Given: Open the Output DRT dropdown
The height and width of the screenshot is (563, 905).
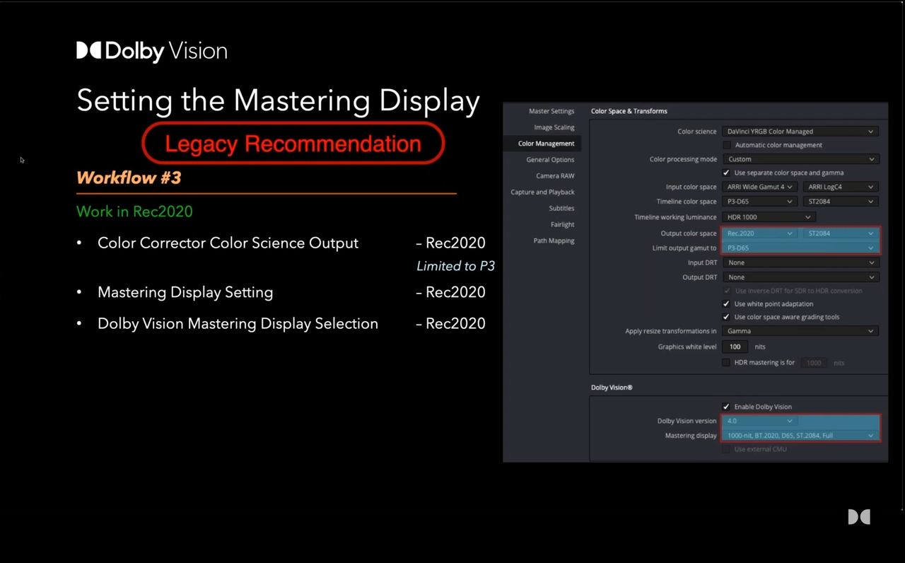Looking at the screenshot, I should pos(800,277).
